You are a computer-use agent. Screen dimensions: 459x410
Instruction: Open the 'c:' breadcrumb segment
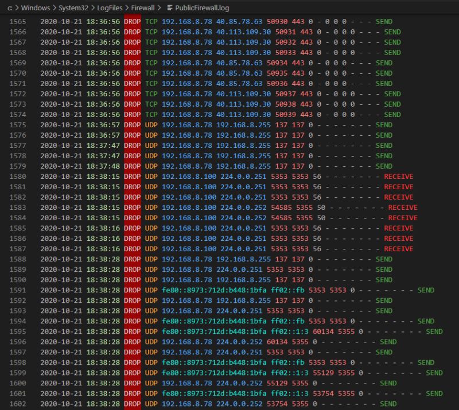coord(10,8)
